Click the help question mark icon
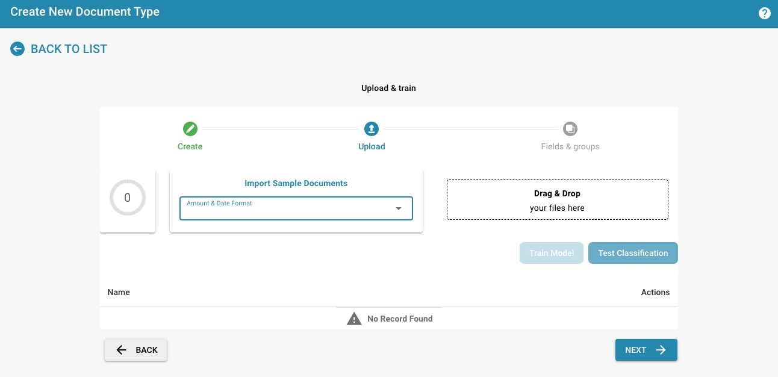778x377 pixels. pos(764,13)
